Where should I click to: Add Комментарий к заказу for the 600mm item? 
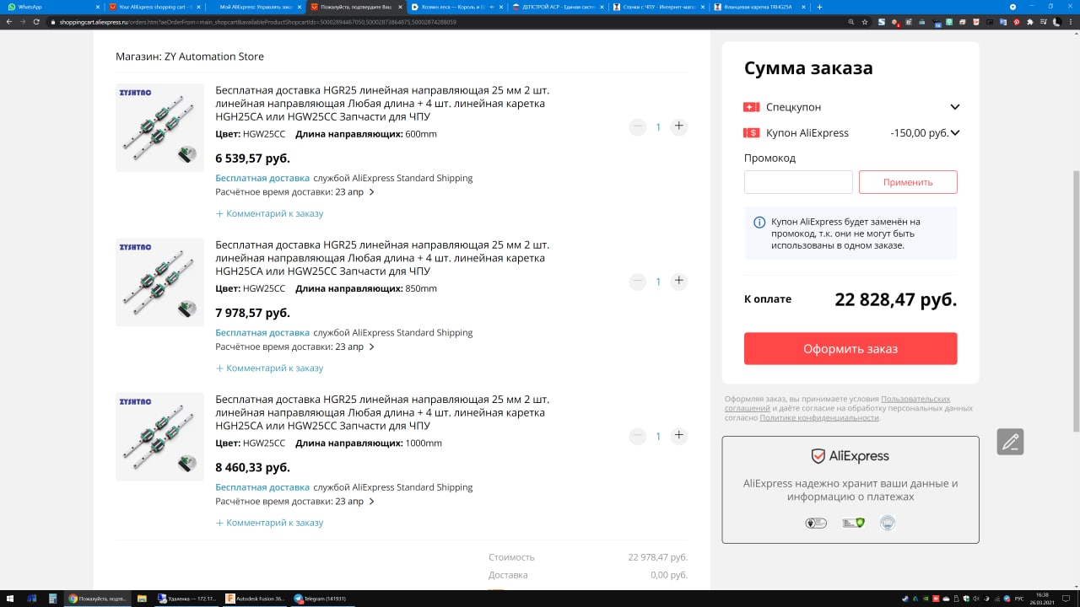tap(269, 213)
